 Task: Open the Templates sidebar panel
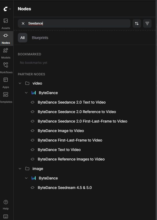click(x=6, y=97)
